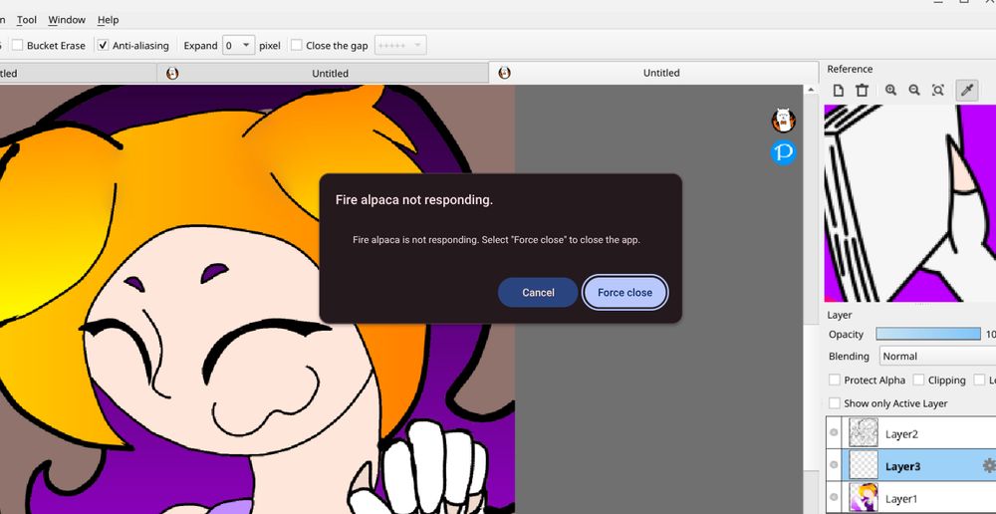The image size is (996, 514).
Task: Click Force close to quit Fire alpaca
Action: tap(625, 292)
